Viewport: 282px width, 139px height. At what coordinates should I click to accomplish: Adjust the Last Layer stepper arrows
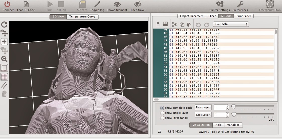[227, 115]
